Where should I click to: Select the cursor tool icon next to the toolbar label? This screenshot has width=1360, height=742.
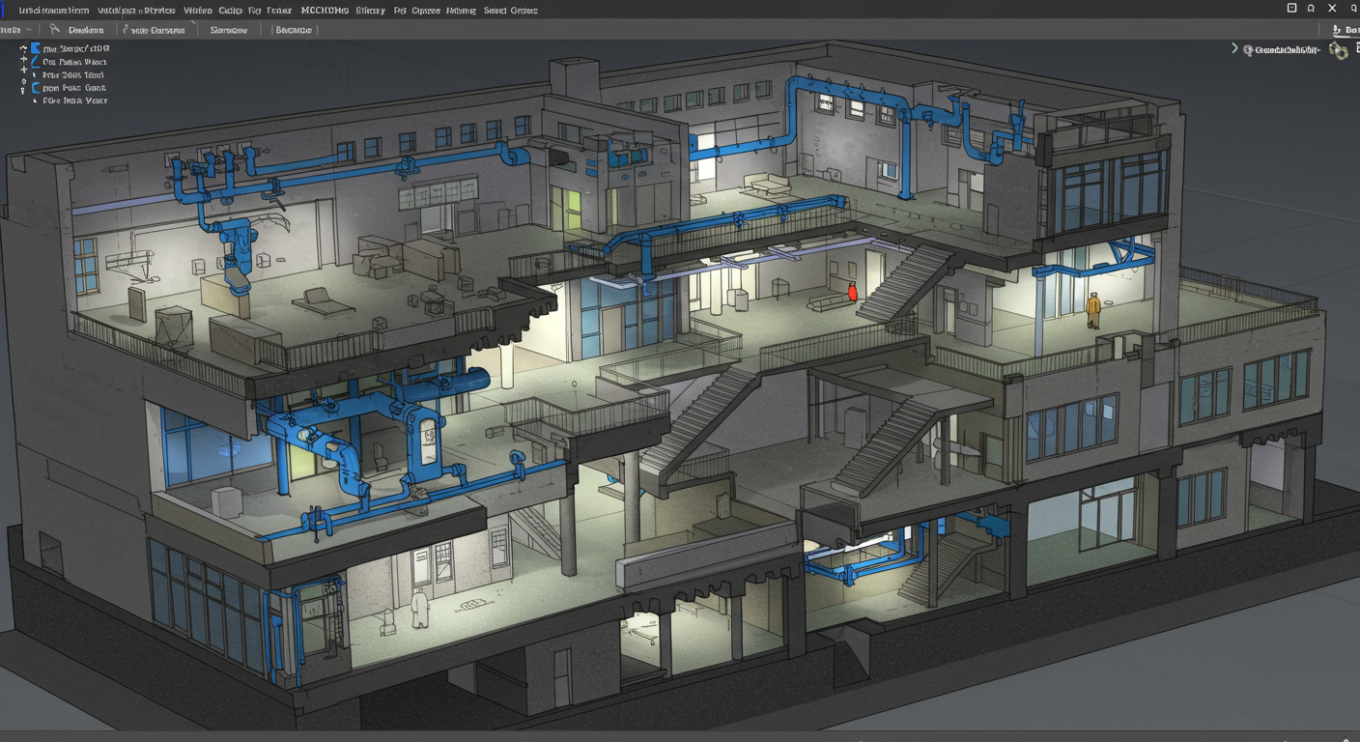[x=53, y=30]
